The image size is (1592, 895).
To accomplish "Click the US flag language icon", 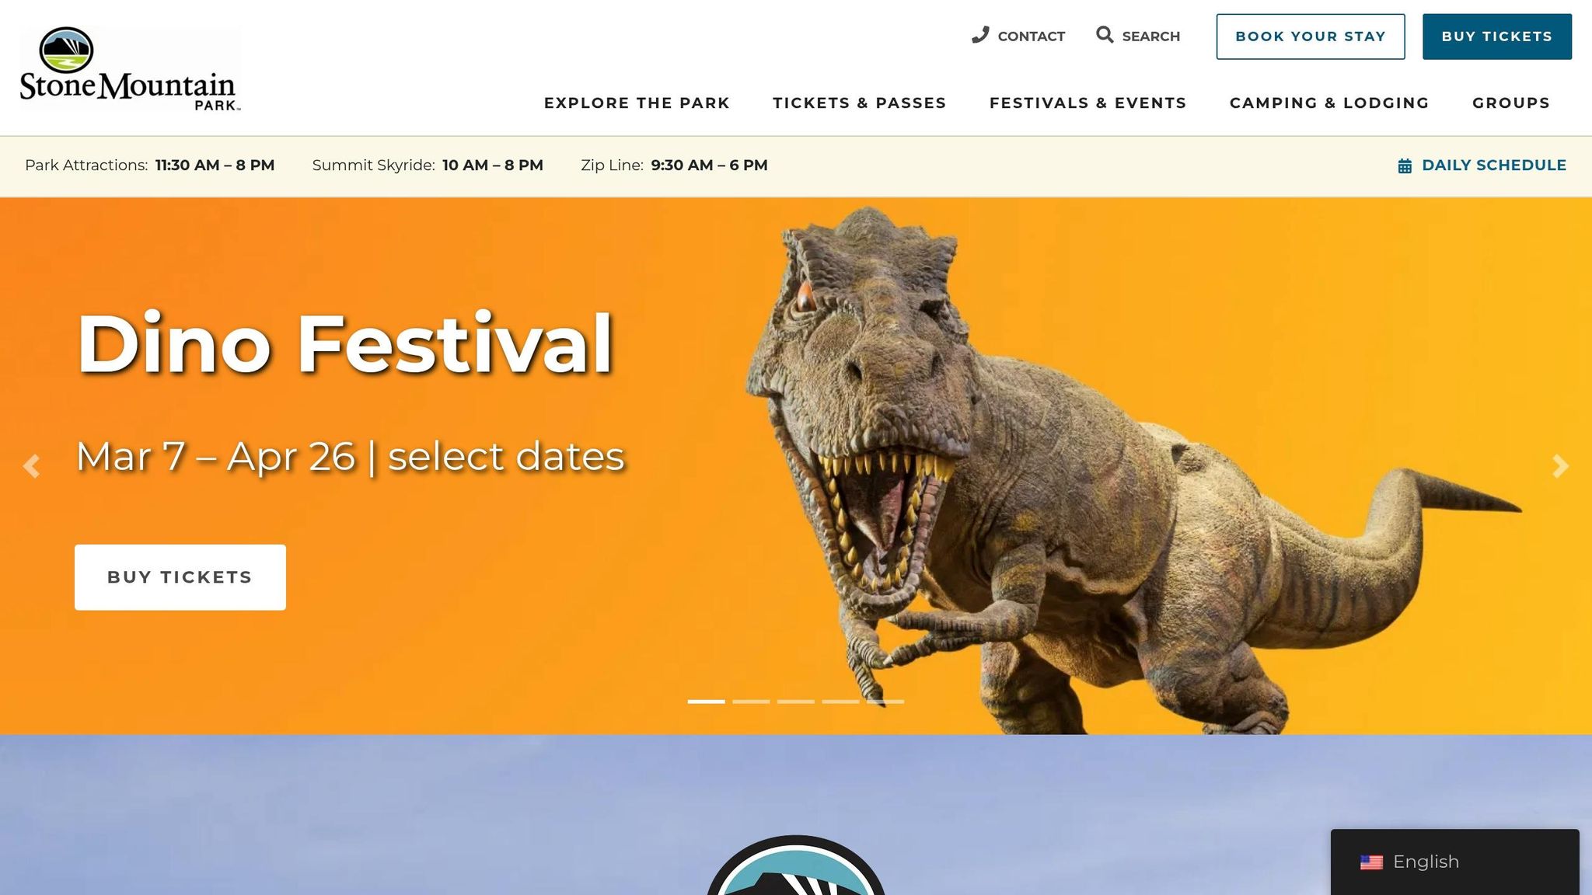I will click(1371, 862).
